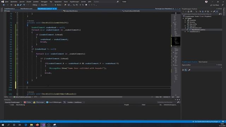The image size is (226, 127).
Task: Click the taskbar search icon
Action: (x=8, y=125)
